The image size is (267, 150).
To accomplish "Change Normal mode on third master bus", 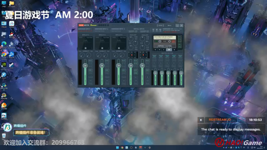I will click(x=167, y=56).
